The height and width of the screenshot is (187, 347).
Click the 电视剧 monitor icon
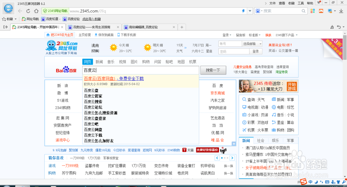244,107
